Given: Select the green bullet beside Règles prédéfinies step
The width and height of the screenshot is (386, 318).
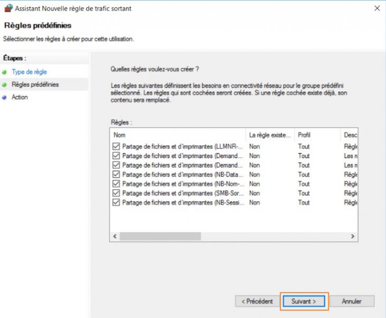Looking at the screenshot, I should point(4,85).
